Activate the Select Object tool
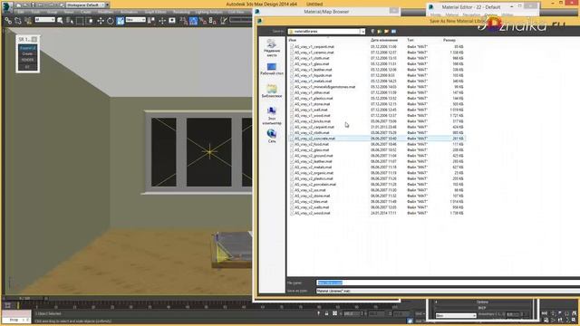Viewport: 580px width, 326px height. 60,21
